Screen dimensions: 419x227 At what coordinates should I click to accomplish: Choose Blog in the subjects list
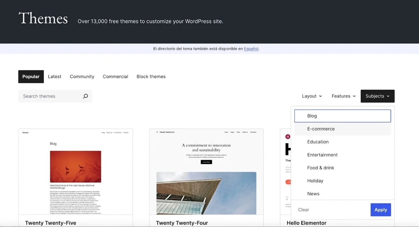click(343, 116)
